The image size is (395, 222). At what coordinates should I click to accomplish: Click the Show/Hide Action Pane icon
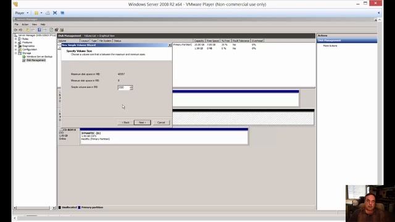[45, 30]
